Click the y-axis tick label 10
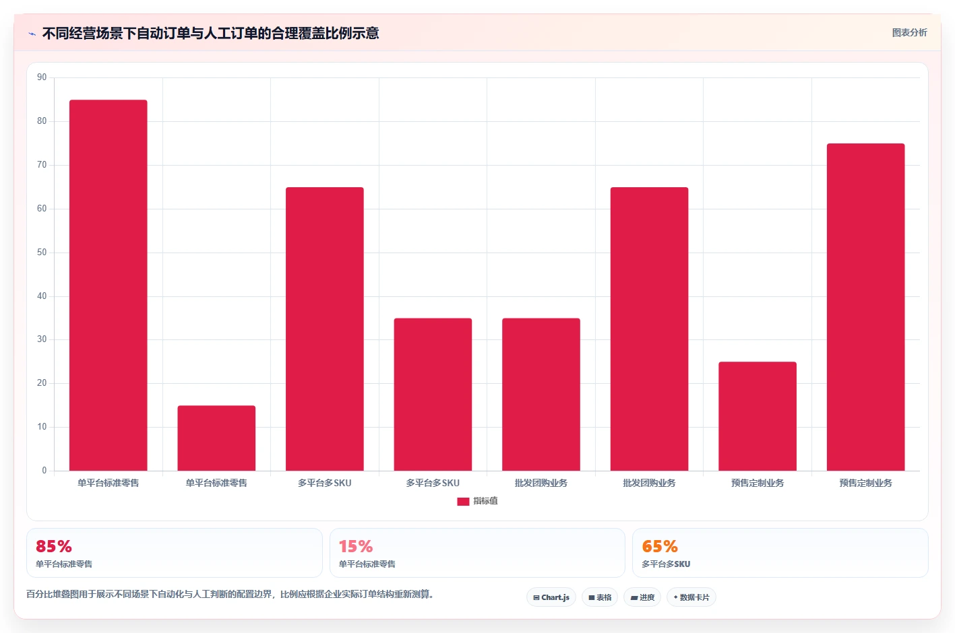This screenshot has height=633, width=955. (x=42, y=427)
